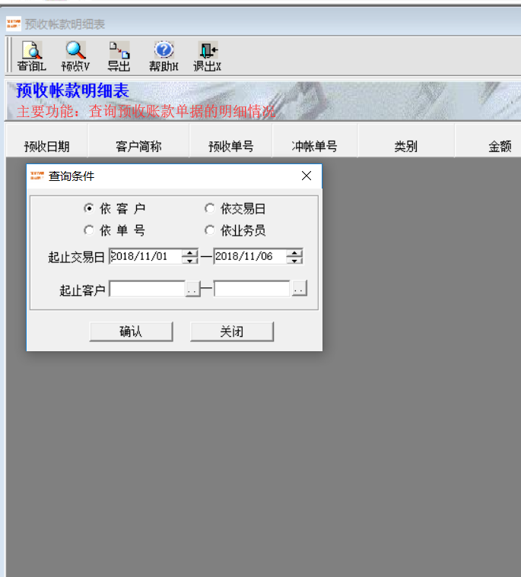Viewport: 521px width, 577px height.
Task: Close the 查询条件 dialog with X
Action: 307,176
